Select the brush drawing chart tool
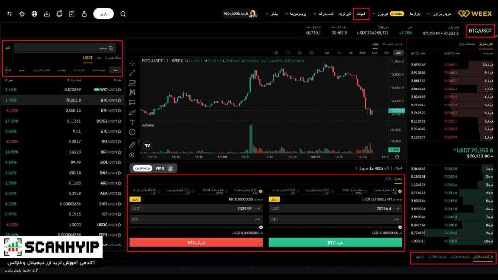The image size is (498, 280). [x=132, y=112]
